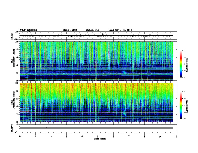Click the "1" tick on the time axis
The height and width of the screenshot is (153, 198).
35,136
